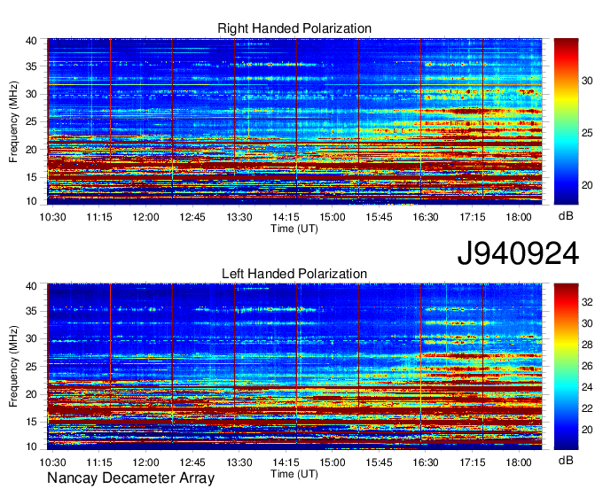The width and height of the screenshot is (603, 489).
Task: Click 15:00 tick on left-handed time axis
Action: (333, 462)
